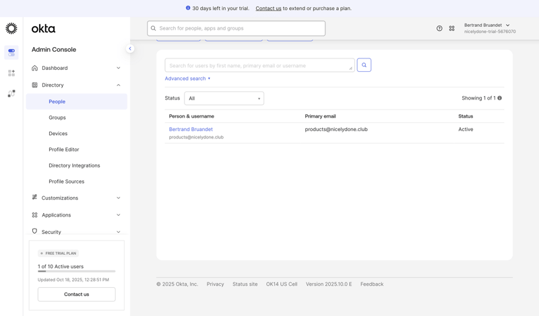Click the Person & username column header

[x=191, y=116]
